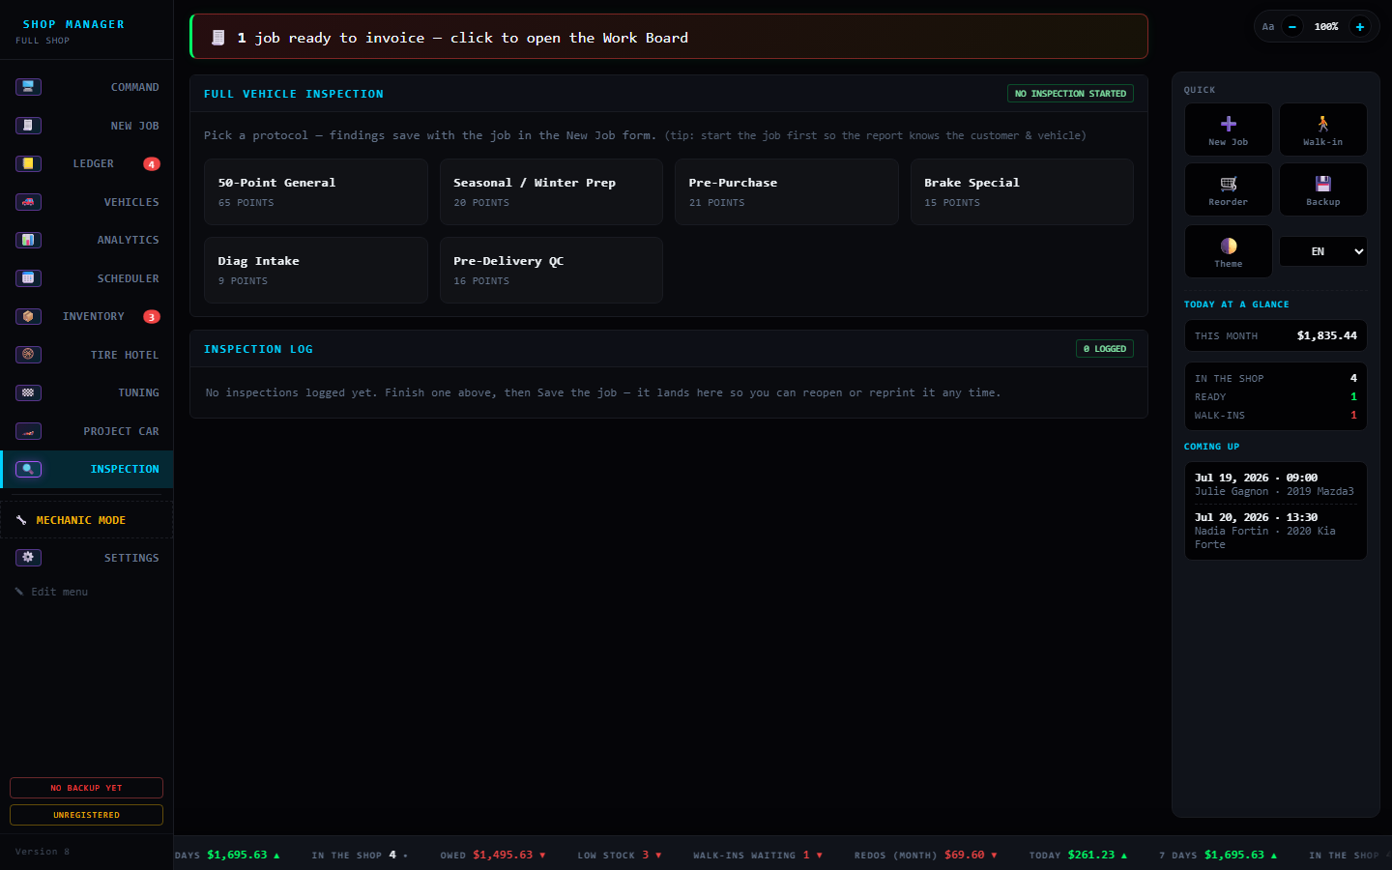Go to the Inventory menu item
Screen dimensions: 1392x870
87,316
